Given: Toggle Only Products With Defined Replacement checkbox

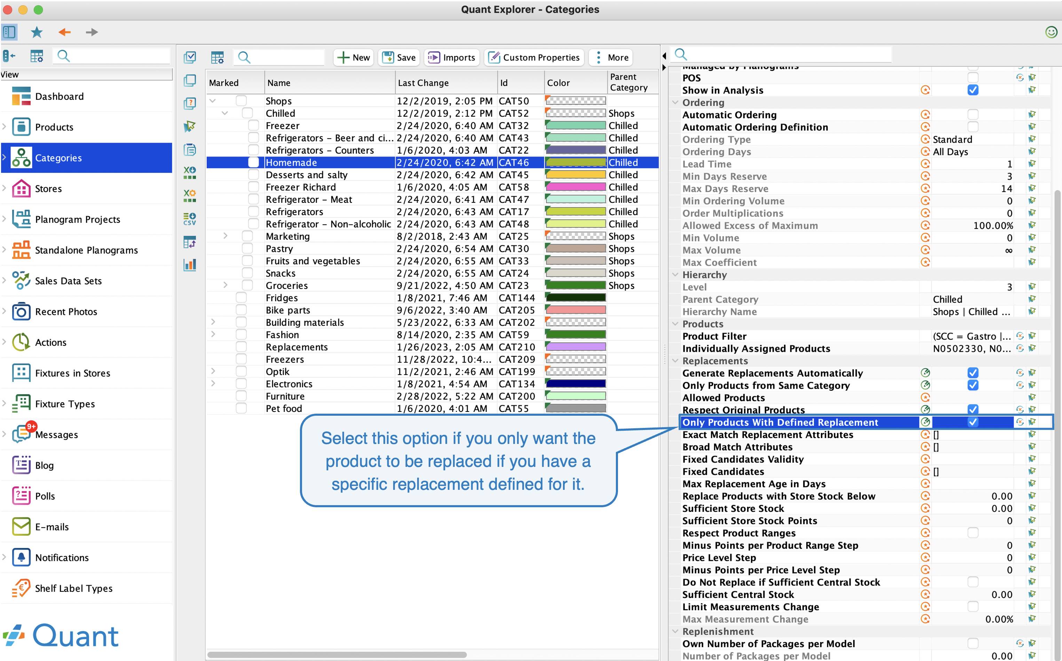Looking at the screenshot, I should [x=973, y=422].
